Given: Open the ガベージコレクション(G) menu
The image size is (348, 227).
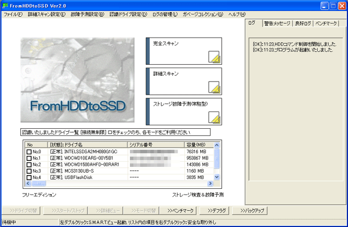Looking at the screenshot, I should tap(203, 14).
